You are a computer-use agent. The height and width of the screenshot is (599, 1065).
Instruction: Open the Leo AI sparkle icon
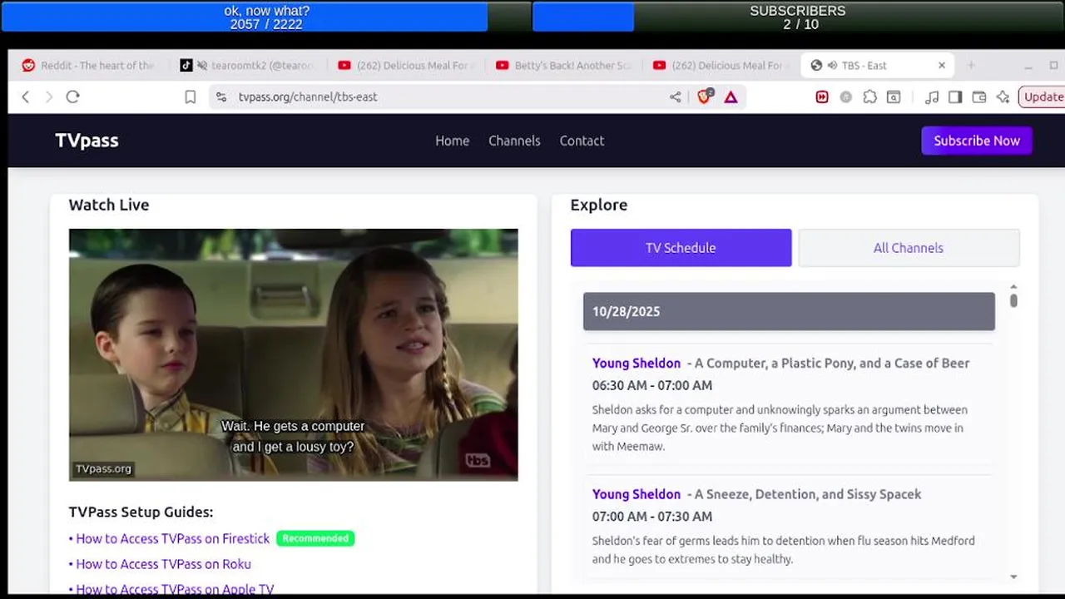pyautogui.click(x=1003, y=97)
